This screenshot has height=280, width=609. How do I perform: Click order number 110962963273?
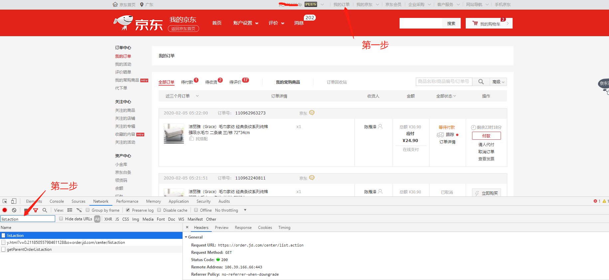(250, 113)
